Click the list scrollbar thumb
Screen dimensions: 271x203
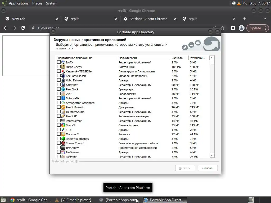tap(212, 62)
